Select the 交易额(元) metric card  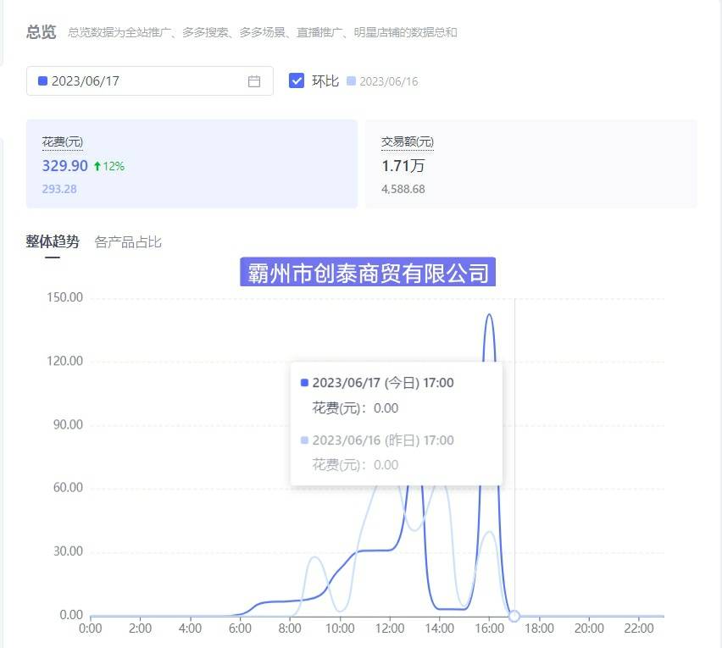(530, 163)
